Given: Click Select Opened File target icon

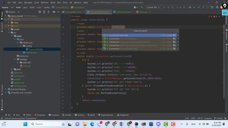Looking at the screenshot, I should point(40,12).
